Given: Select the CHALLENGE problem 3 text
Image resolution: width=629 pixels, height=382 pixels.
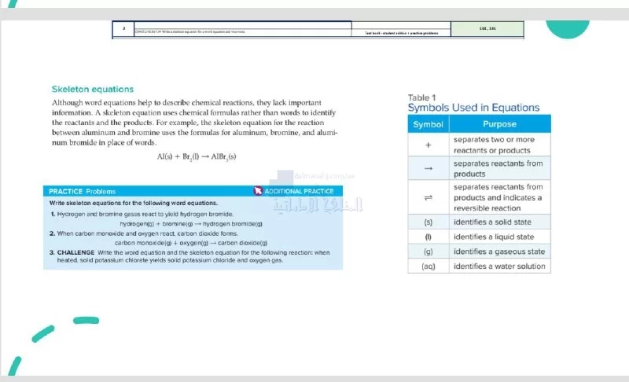Looking at the screenshot, I should pyautogui.click(x=189, y=256).
